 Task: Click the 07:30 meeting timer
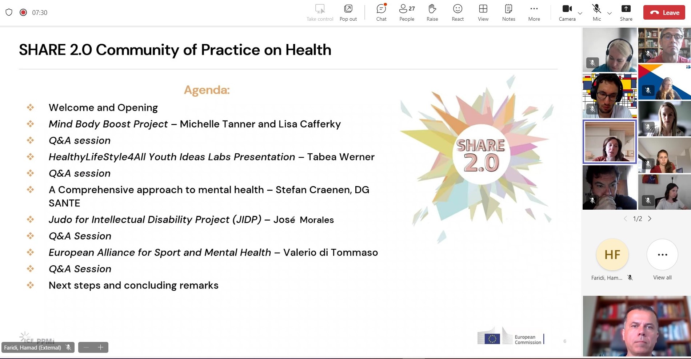[40, 12]
